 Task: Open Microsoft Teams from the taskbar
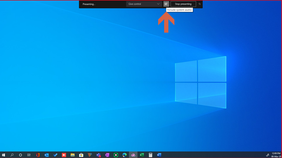98,155
